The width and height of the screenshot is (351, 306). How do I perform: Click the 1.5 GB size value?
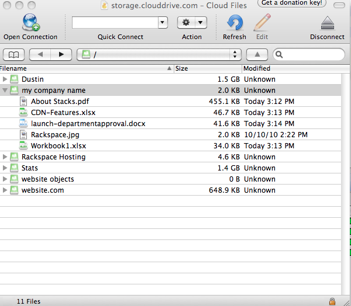coord(229,79)
